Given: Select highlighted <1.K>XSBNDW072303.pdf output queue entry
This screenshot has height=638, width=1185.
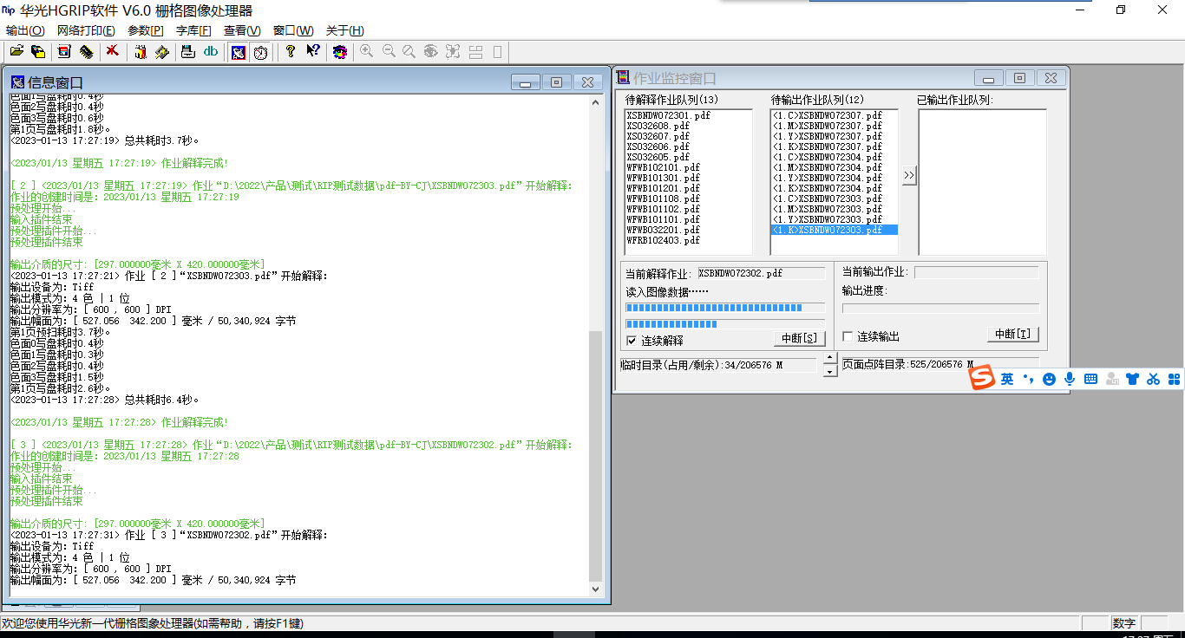Looking at the screenshot, I should [x=835, y=230].
